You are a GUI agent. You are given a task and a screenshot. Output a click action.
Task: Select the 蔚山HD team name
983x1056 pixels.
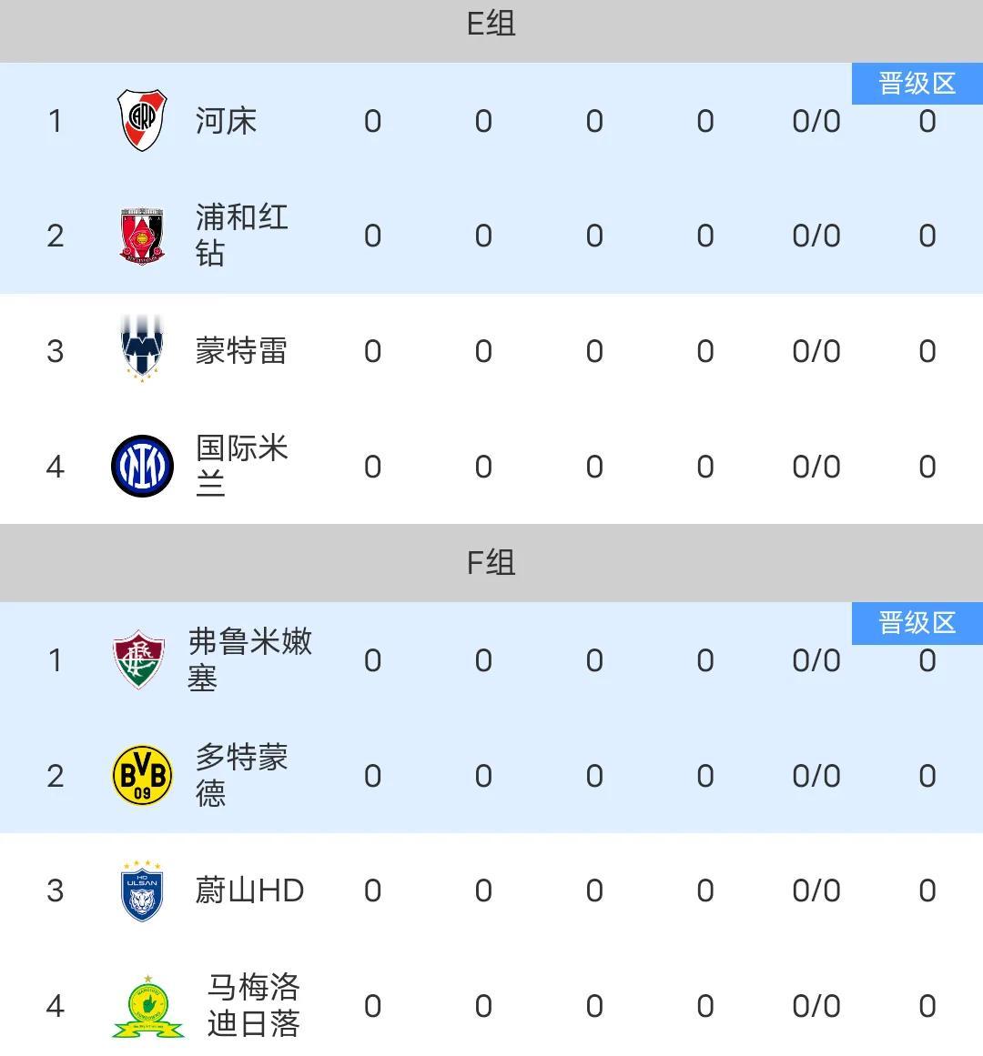[249, 890]
